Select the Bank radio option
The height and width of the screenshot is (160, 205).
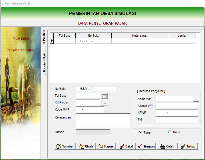click(x=170, y=132)
